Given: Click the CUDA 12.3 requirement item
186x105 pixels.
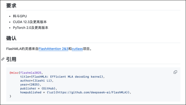Looking at the screenshot, I should pyautogui.click(x=30, y=22).
